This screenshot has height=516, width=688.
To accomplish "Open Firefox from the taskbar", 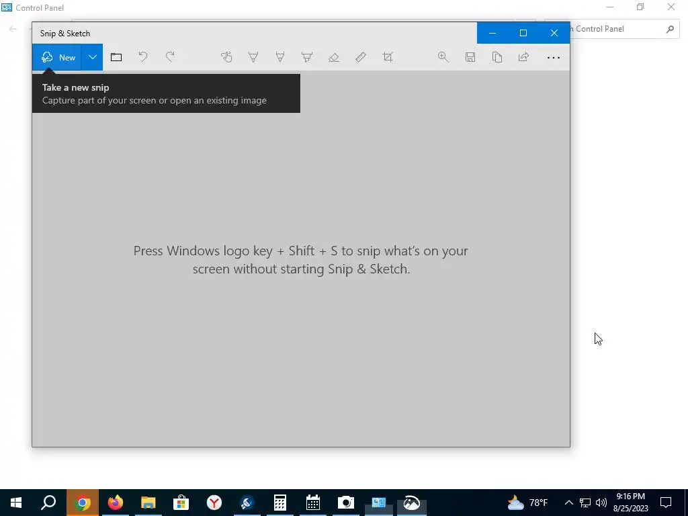I will tap(116, 503).
